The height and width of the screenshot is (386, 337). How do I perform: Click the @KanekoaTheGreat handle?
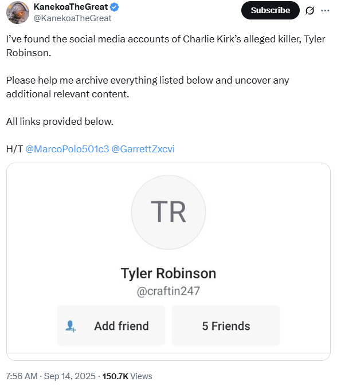(72, 18)
